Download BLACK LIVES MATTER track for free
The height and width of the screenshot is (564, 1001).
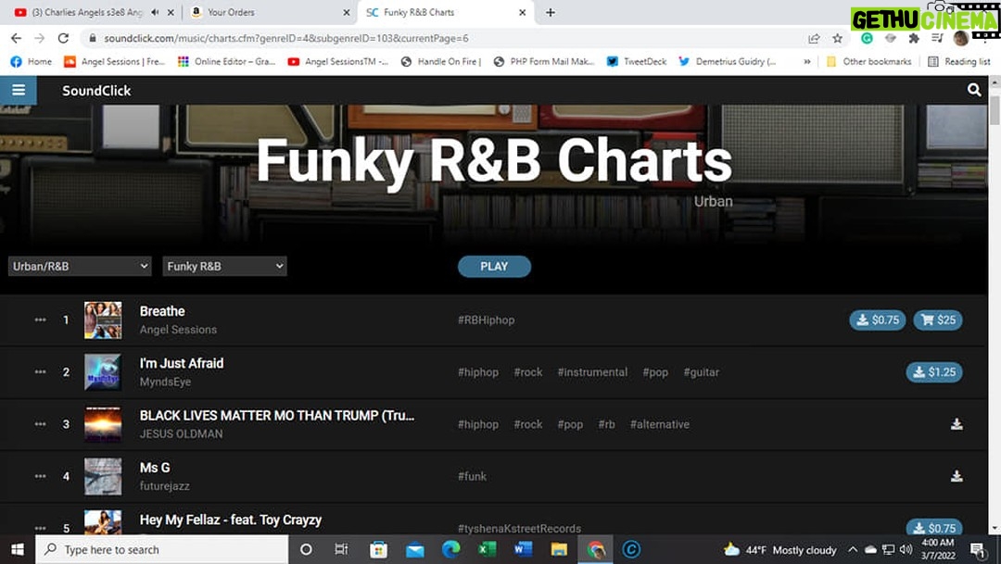pyautogui.click(x=957, y=423)
